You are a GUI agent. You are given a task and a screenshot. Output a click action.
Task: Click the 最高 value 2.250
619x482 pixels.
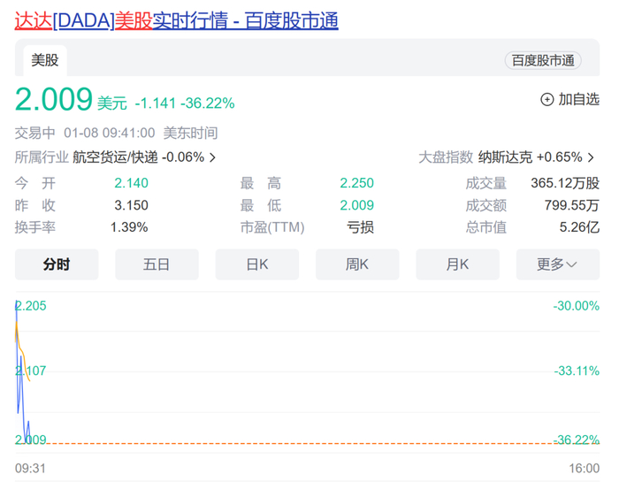click(x=357, y=183)
